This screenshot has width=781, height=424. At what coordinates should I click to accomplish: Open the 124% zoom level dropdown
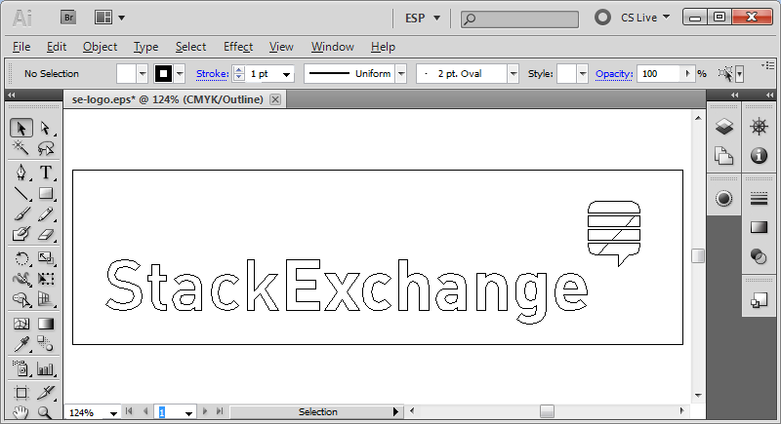coord(113,413)
